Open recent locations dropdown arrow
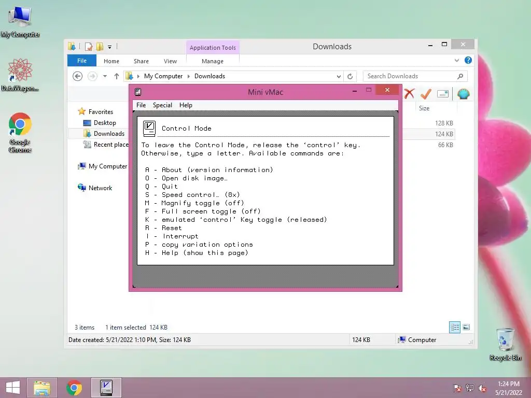531x398 pixels. [x=105, y=77]
